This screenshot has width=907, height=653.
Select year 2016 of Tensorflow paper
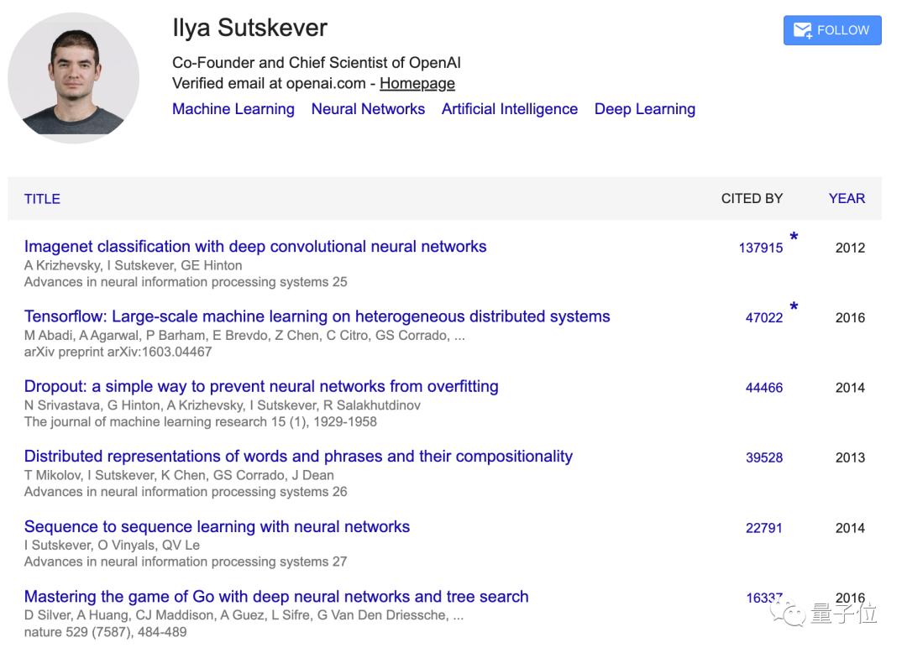(x=850, y=318)
